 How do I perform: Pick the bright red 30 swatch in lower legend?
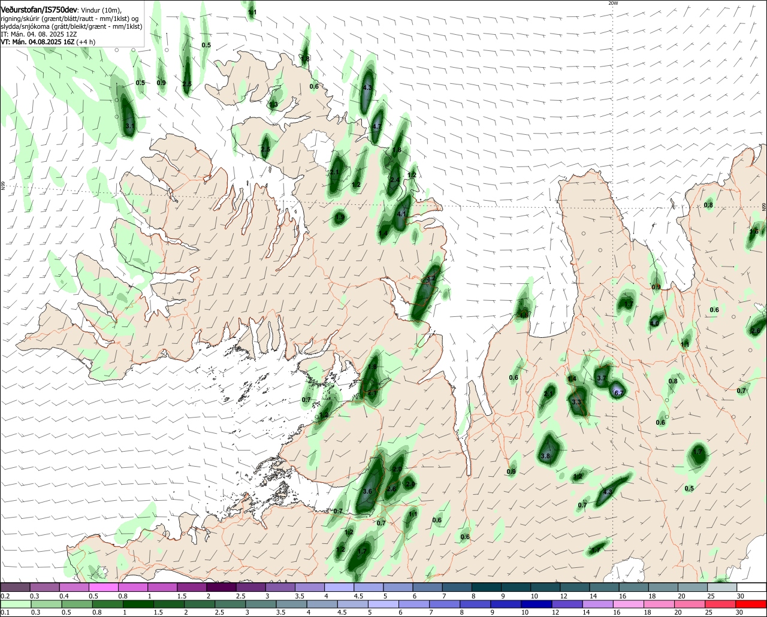[x=752, y=604]
